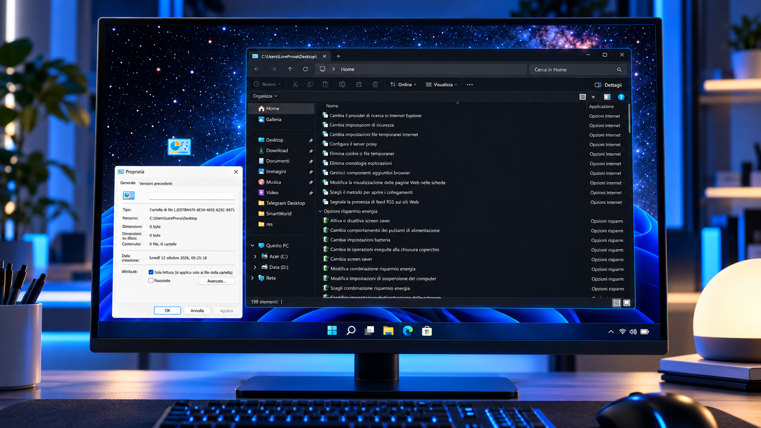
Task: Click the Copy icon in Explorer toolbar
Action: pyautogui.click(x=310, y=84)
